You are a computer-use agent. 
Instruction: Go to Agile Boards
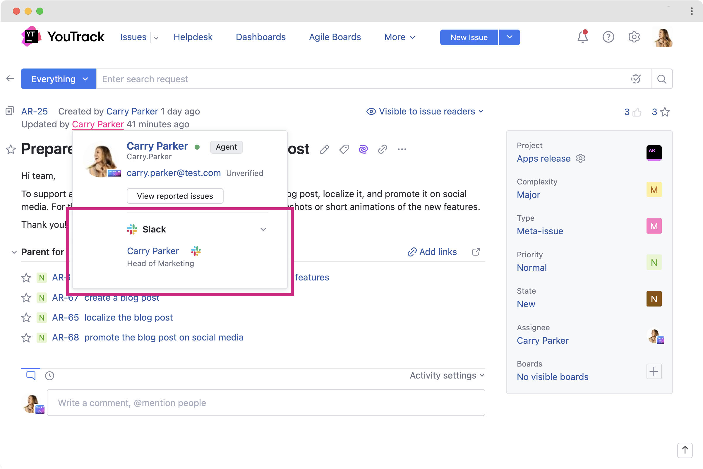click(x=335, y=37)
